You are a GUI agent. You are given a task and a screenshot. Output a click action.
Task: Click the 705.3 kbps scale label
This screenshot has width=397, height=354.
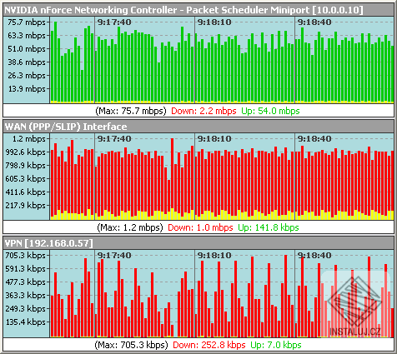click(x=25, y=256)
